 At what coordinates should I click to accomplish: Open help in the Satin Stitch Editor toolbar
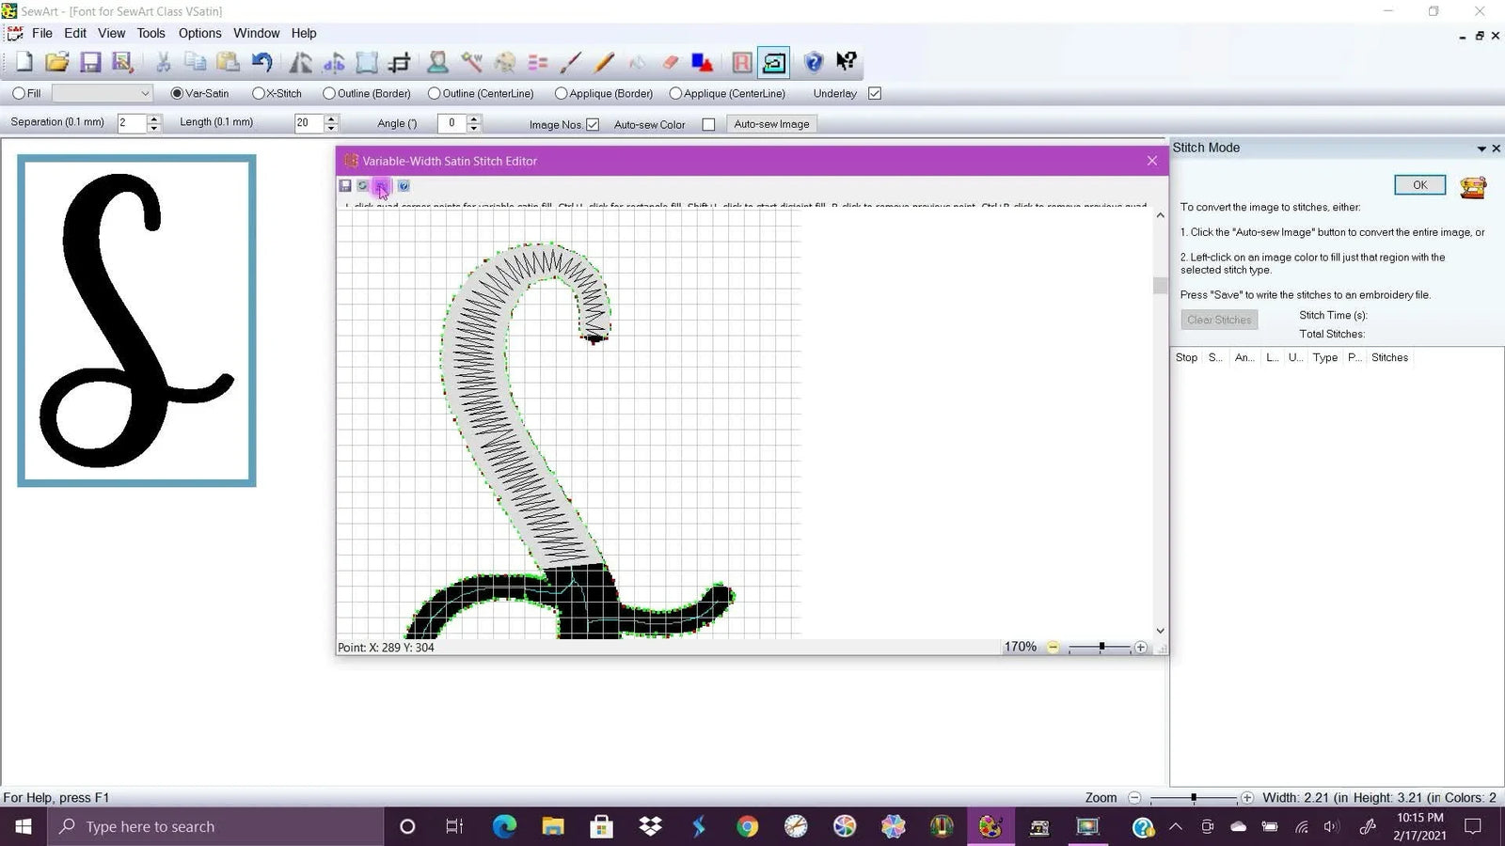(404, 186)
